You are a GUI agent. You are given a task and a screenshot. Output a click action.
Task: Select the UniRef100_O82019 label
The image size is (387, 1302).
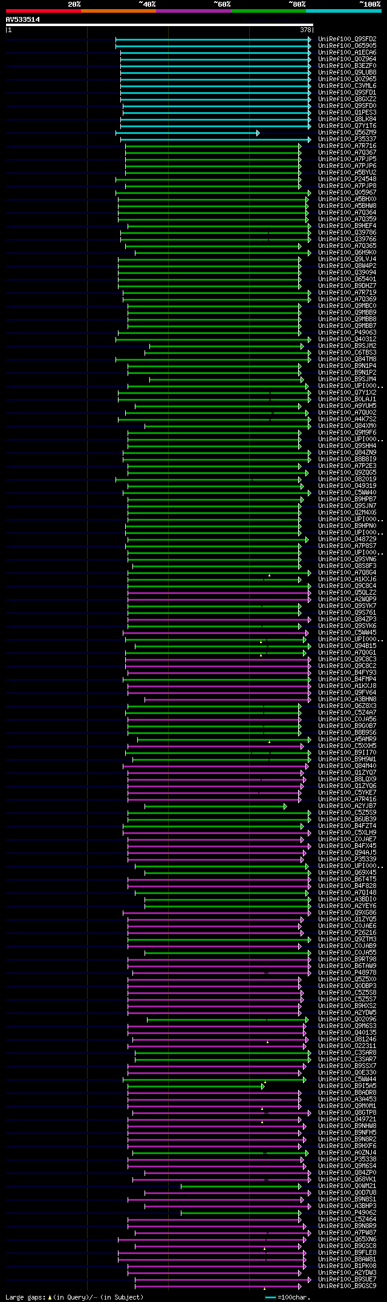click(x=347, y=479)
